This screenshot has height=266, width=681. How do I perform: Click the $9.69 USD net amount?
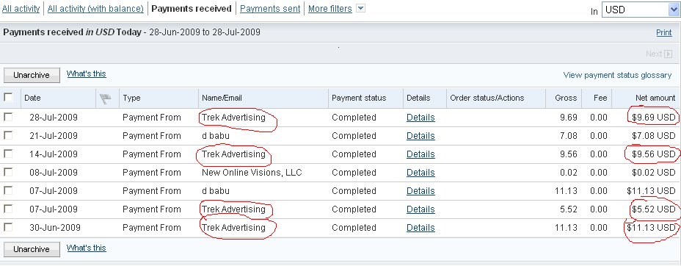(654, 118)
